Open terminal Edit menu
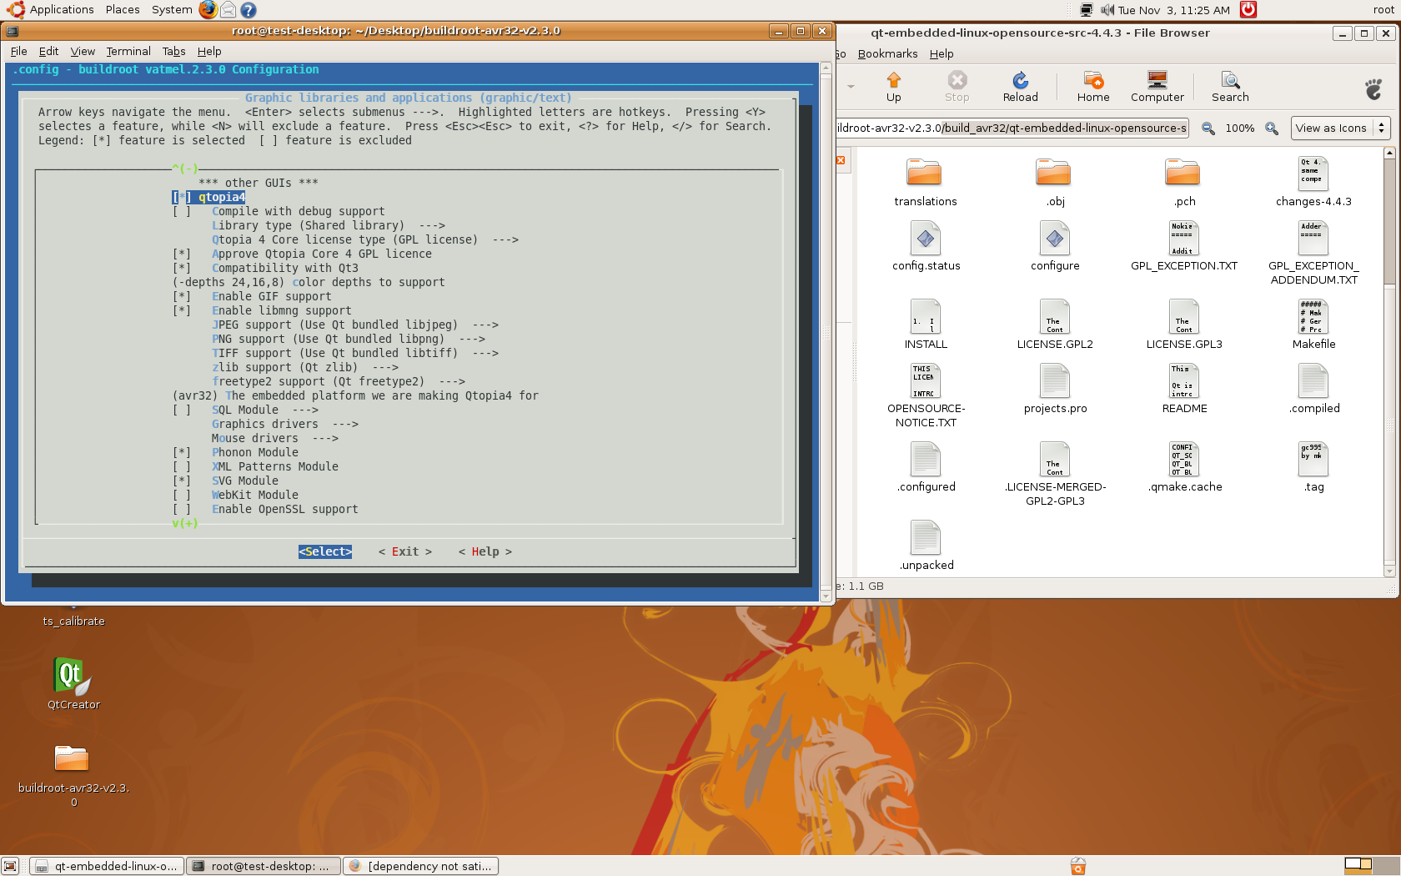The image size is (1401, 876). point(48,52)
